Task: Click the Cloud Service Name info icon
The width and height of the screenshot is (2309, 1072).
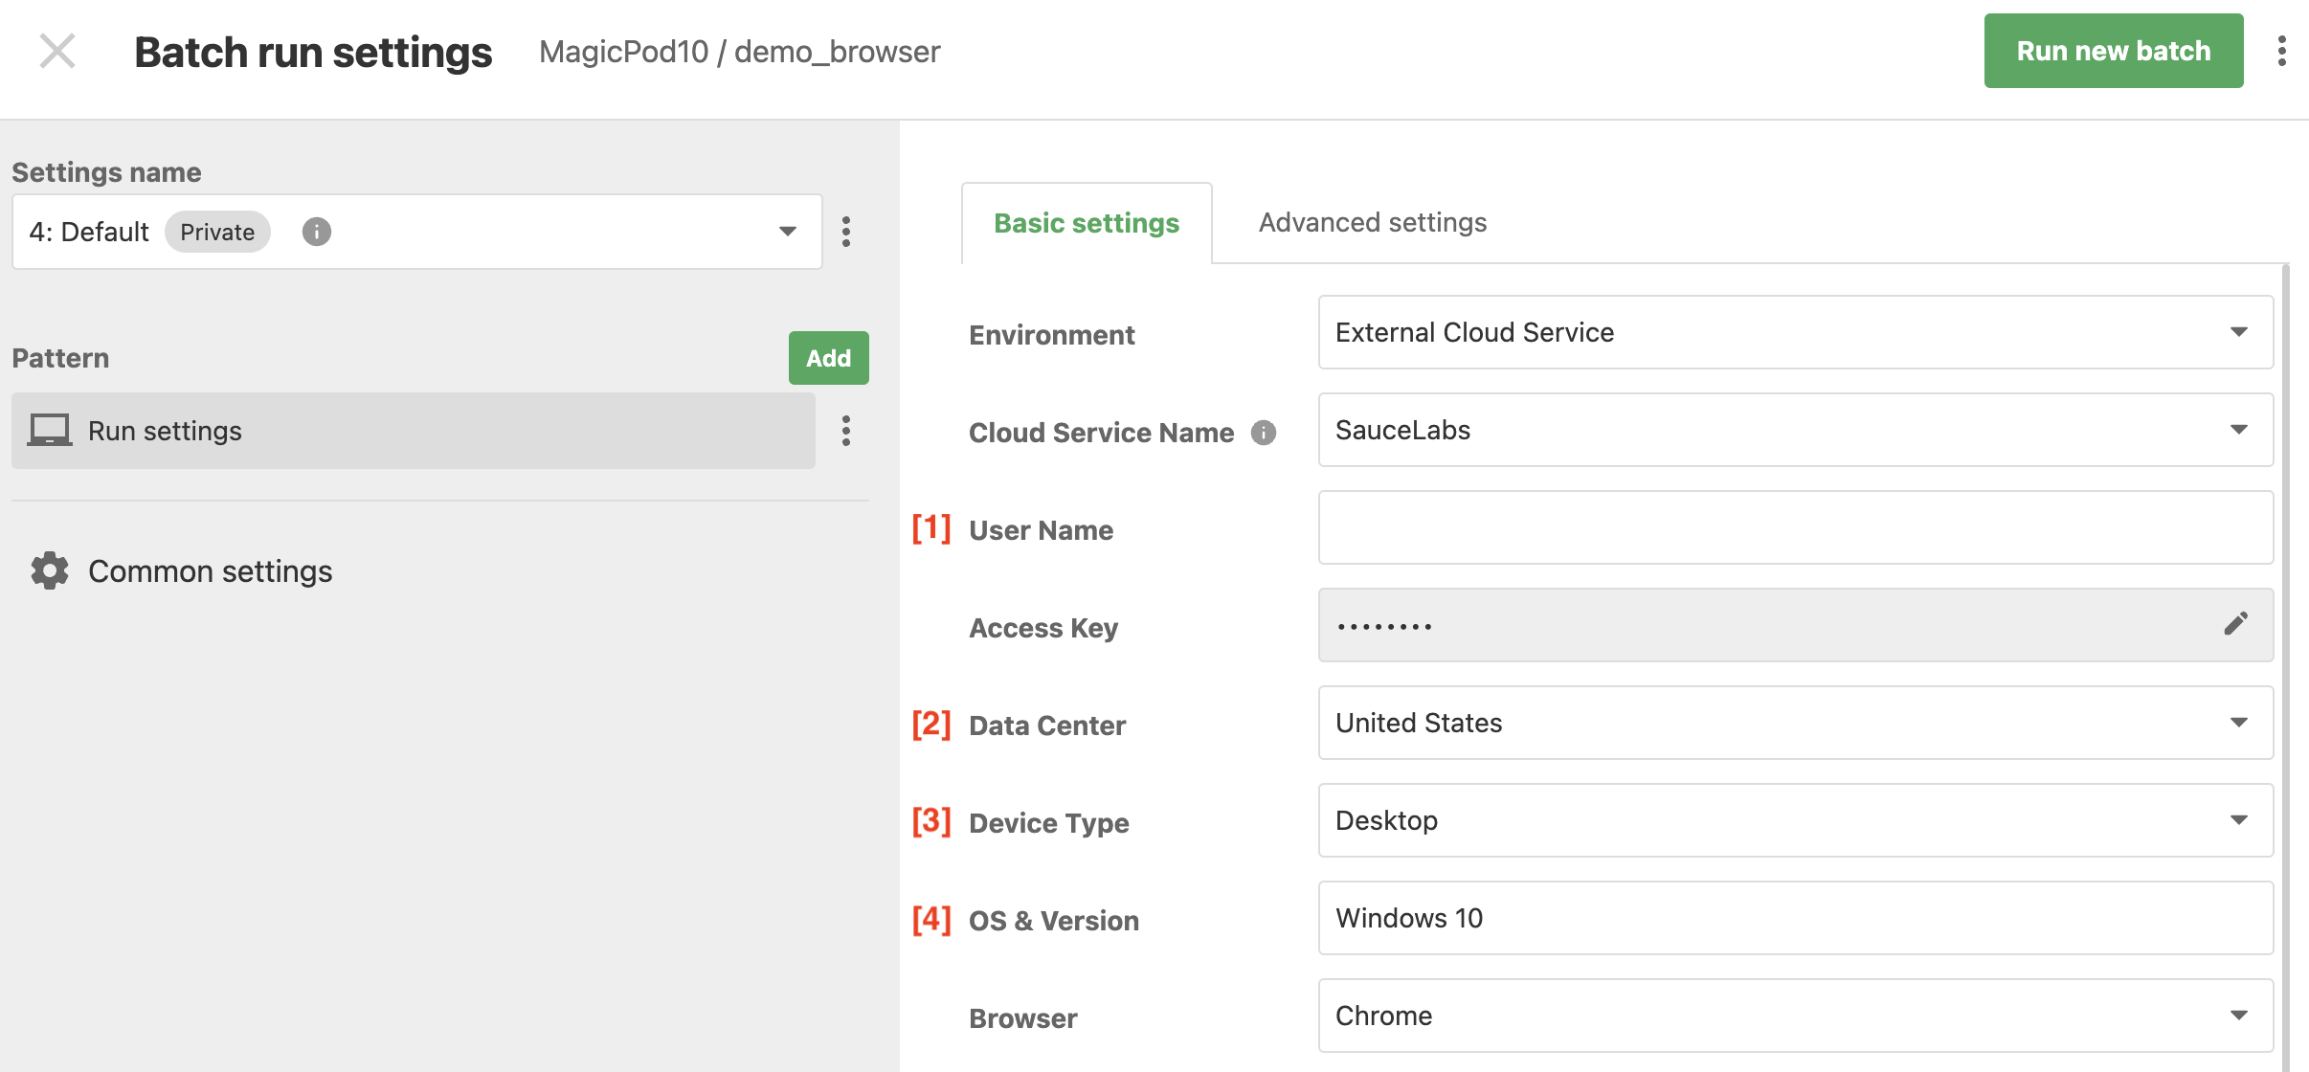Action: pos(1264,433)
